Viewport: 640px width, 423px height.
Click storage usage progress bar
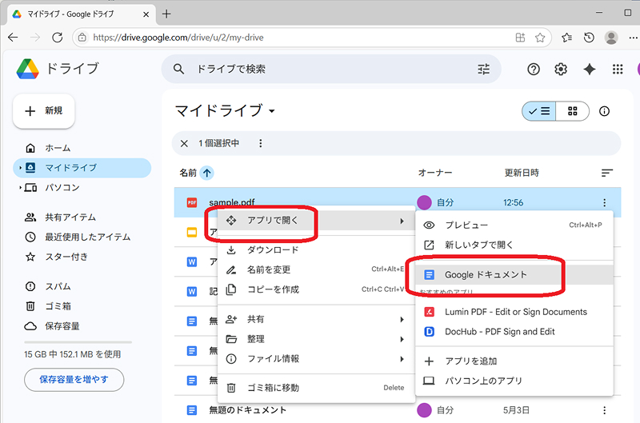click(78, 342)
